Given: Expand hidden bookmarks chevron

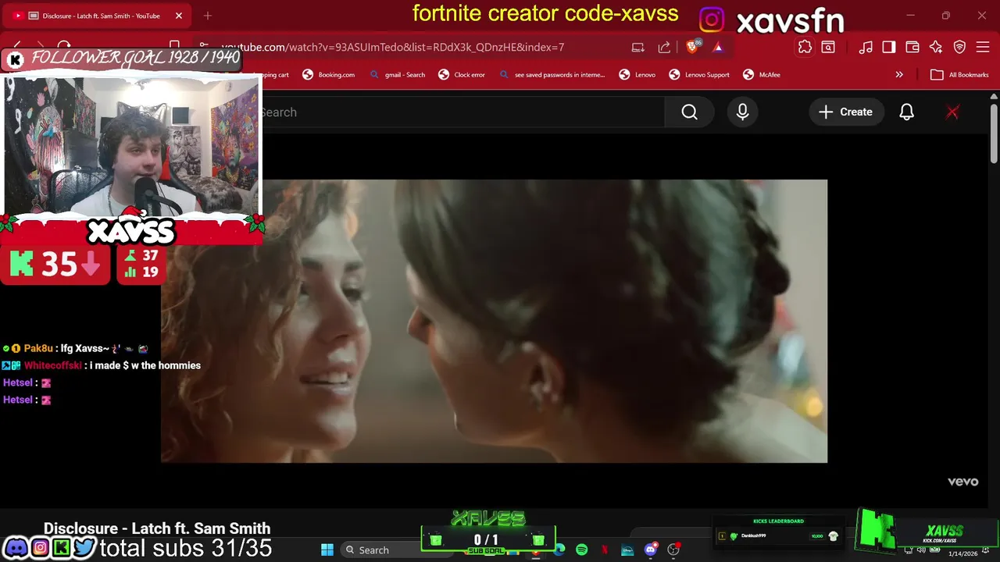Looking at the screenshot, I should tap(899, 75).
